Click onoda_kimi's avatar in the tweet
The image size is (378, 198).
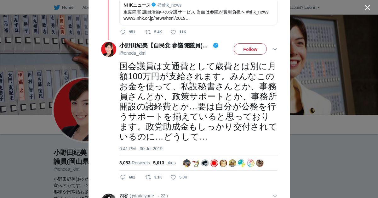109,49
